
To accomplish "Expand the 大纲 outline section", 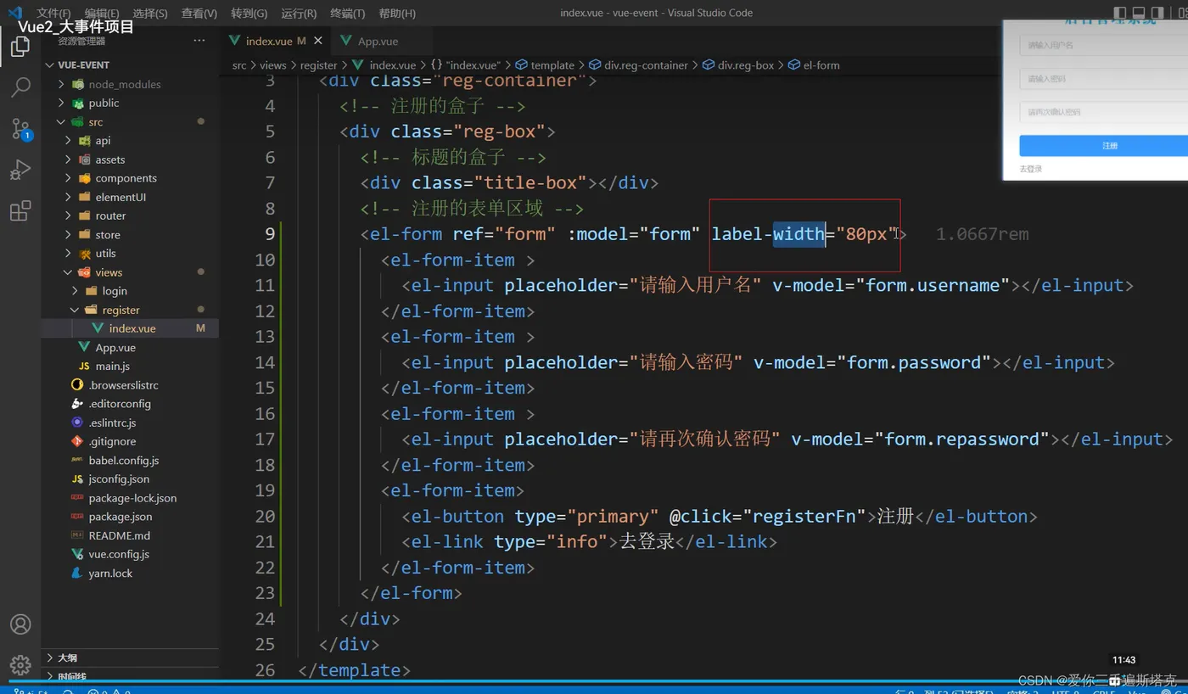I will click(67, 658).
